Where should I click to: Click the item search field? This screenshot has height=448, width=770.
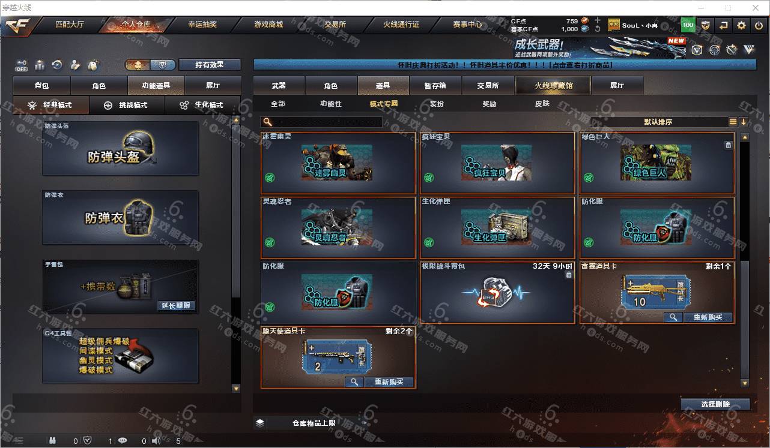(x=321, y=122)
